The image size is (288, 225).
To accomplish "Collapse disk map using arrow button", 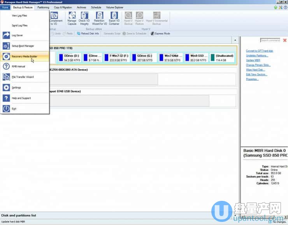I will 235,40.
